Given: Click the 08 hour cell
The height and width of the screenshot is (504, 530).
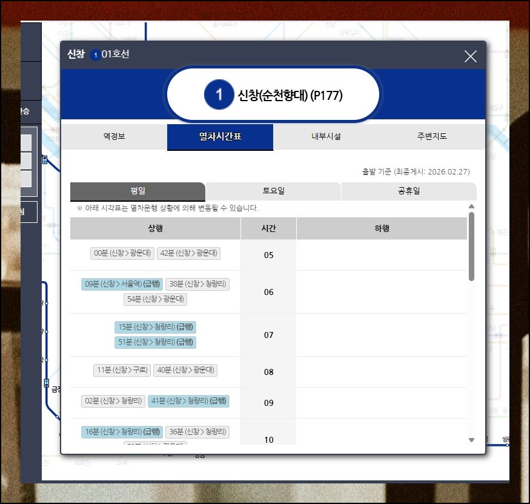Looking at the screenshot, I should [x=269, y=372].
